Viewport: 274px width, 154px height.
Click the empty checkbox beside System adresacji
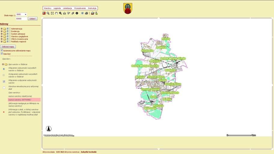point(10,34)
